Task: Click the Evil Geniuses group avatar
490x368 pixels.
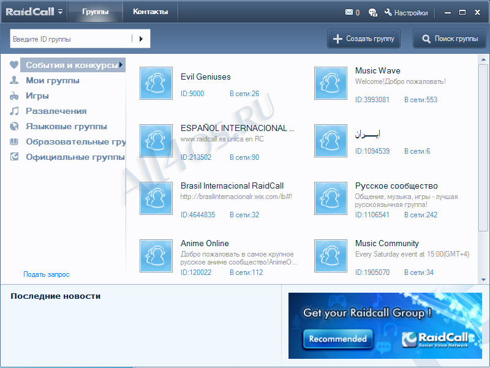Action: 156,83
